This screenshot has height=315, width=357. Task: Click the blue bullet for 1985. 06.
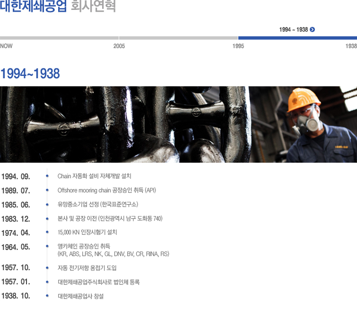[x=47, y=204]
